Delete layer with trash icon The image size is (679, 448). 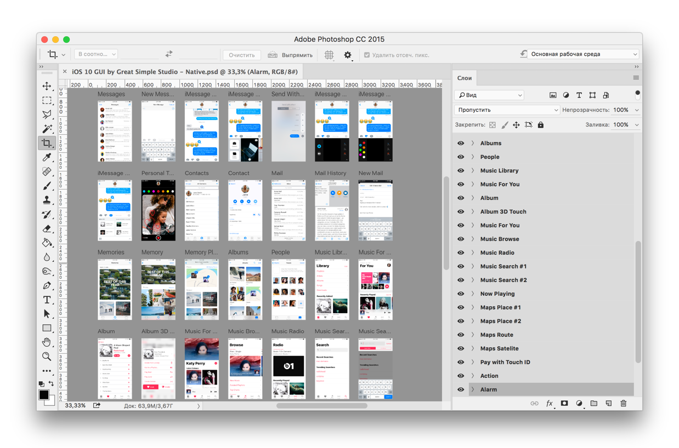tap(623, 404)
